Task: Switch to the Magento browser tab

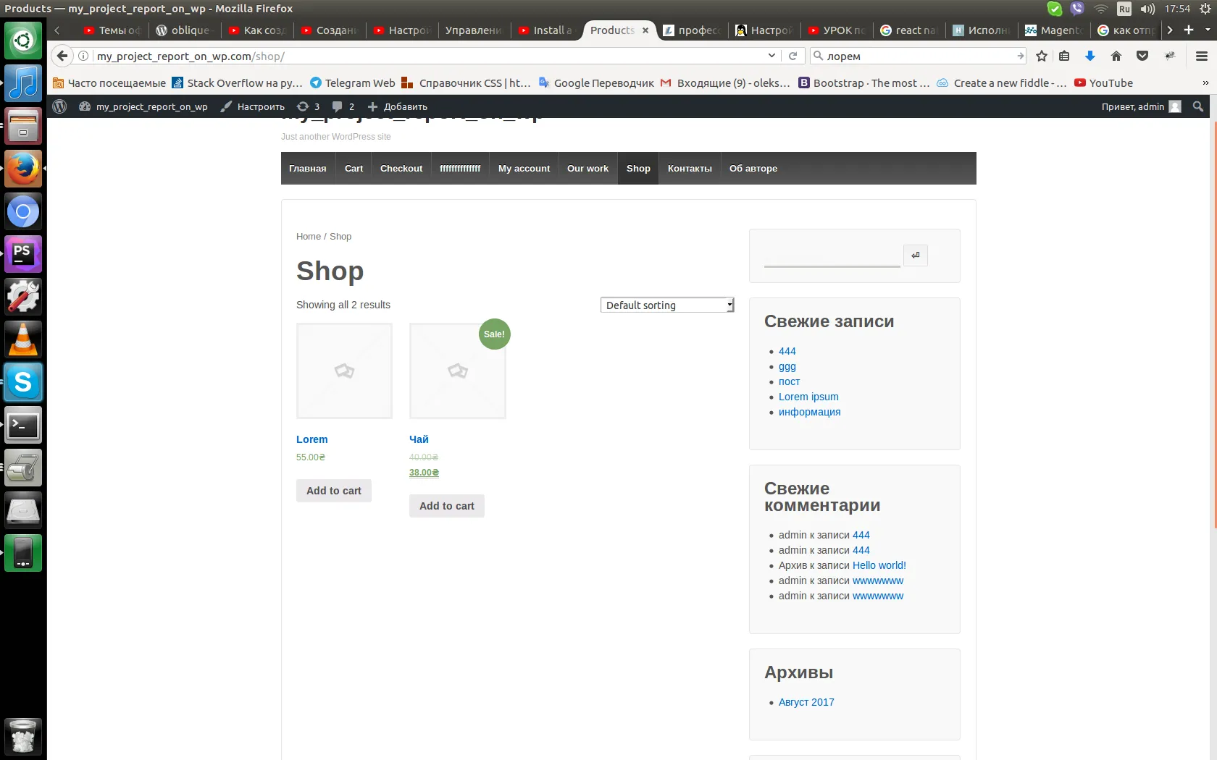Action: (x=1054, y=30)
